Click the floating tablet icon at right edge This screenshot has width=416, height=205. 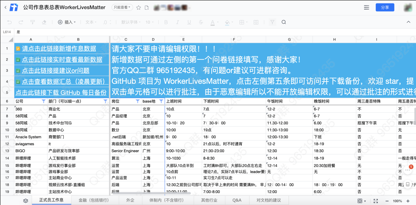408,185
